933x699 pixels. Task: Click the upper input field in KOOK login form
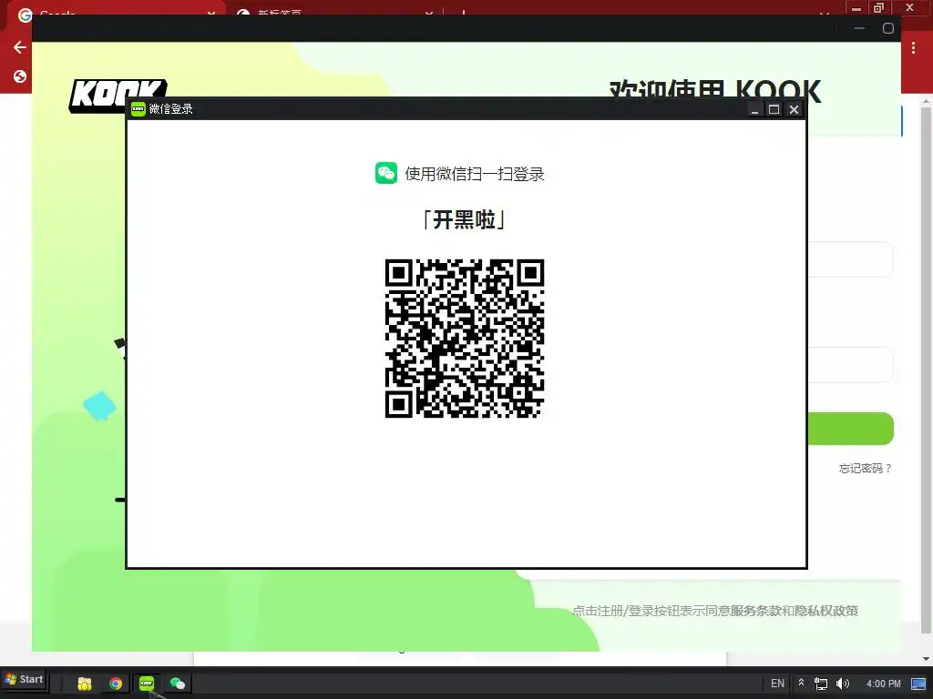(850, 259)
